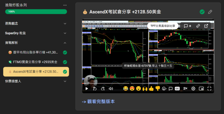Viewport: 224px width, 114px height.
Task: React with thumbs down
Action: (157, 89)
